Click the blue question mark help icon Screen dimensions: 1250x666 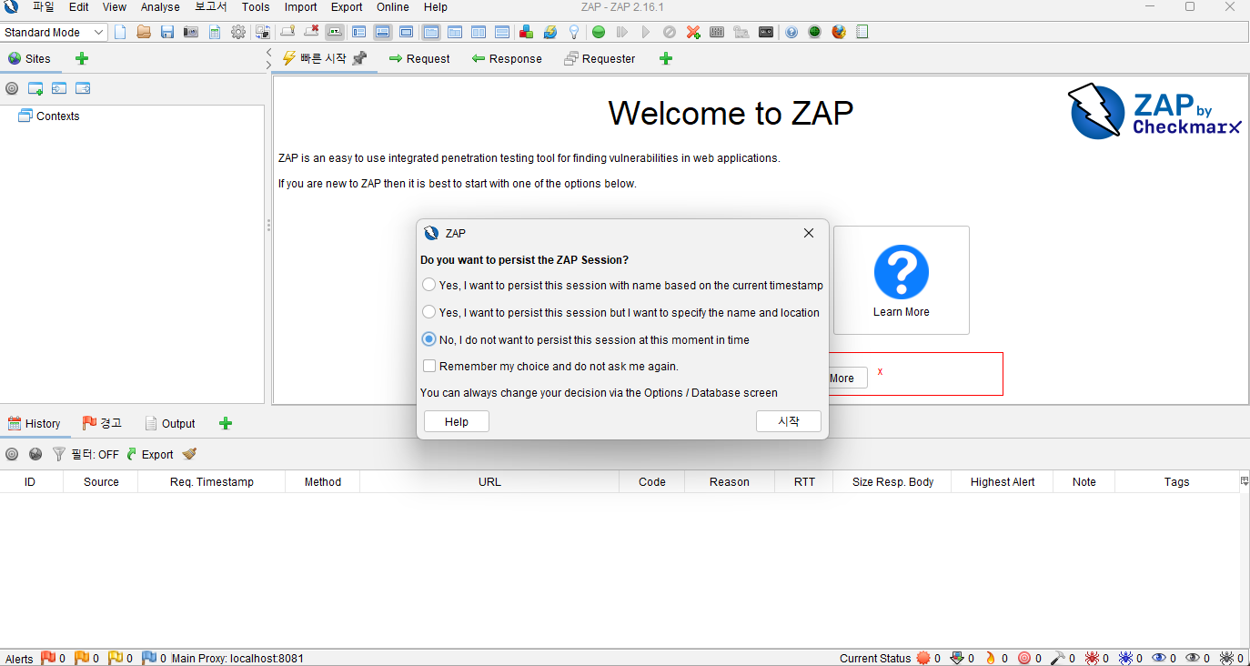pos(791,32)
